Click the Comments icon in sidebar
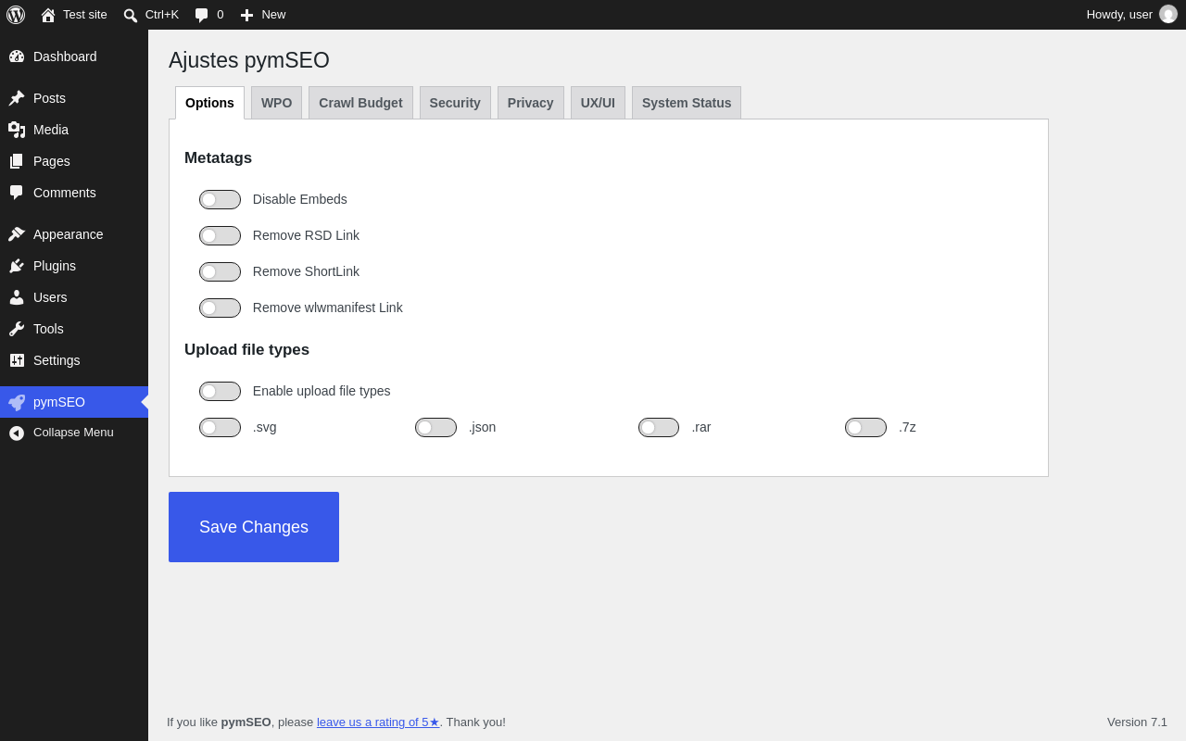The width and height of the screenshot is (1186, 741). 17,193
